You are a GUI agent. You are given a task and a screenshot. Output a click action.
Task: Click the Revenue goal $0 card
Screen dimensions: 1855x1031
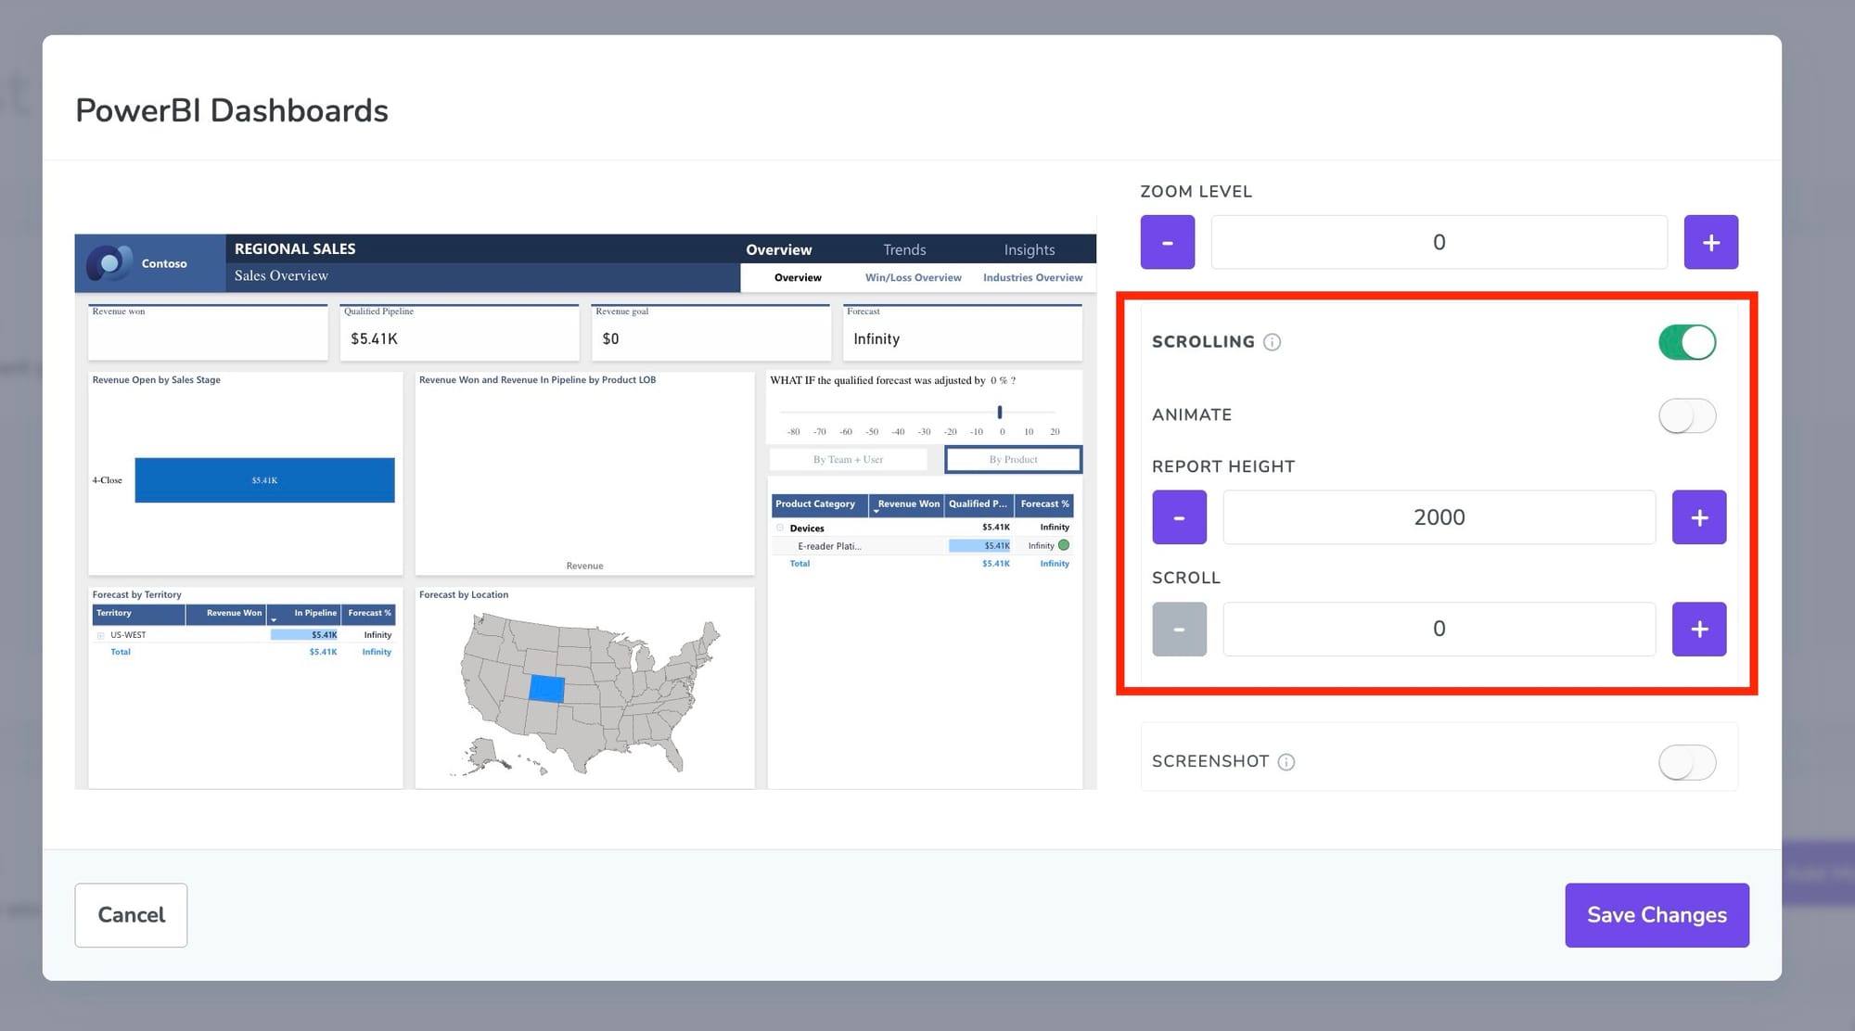[711, 333]
